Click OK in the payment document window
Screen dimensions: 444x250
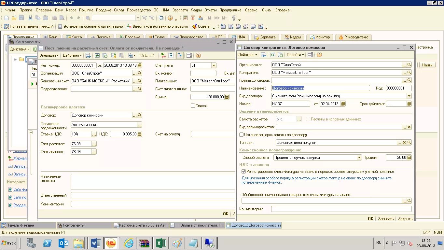click(226, 214)
